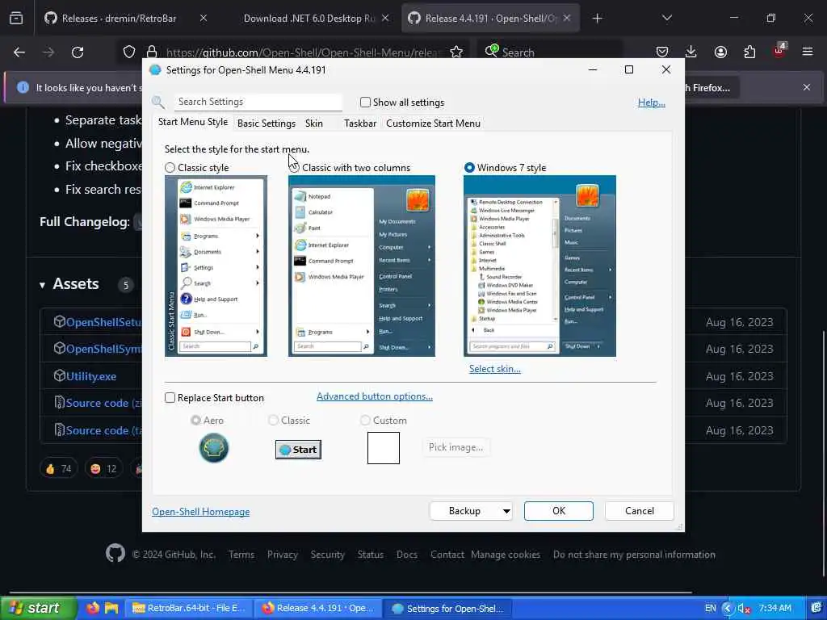Screen dimensions: 827x620
Task: Dismiss the Firefox notification bar
Action: pyautogui.click(x=807, y=87)
